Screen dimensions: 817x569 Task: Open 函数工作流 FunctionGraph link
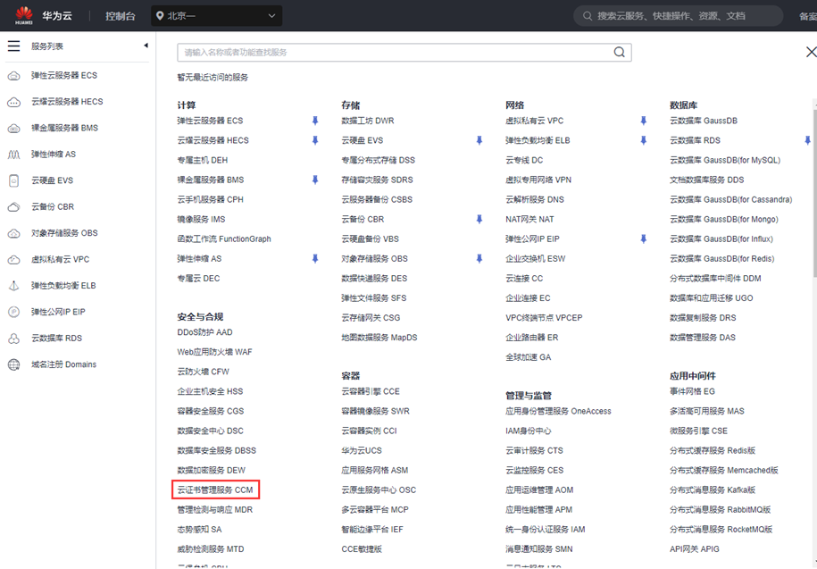coord(224,239)
